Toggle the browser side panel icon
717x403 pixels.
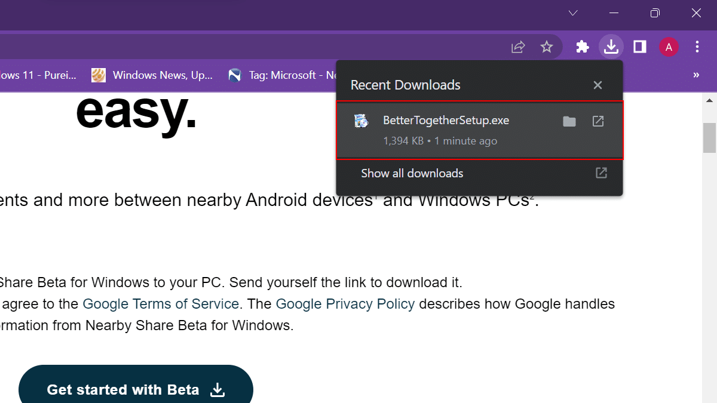pyautogui.click(x=640, y=47)
